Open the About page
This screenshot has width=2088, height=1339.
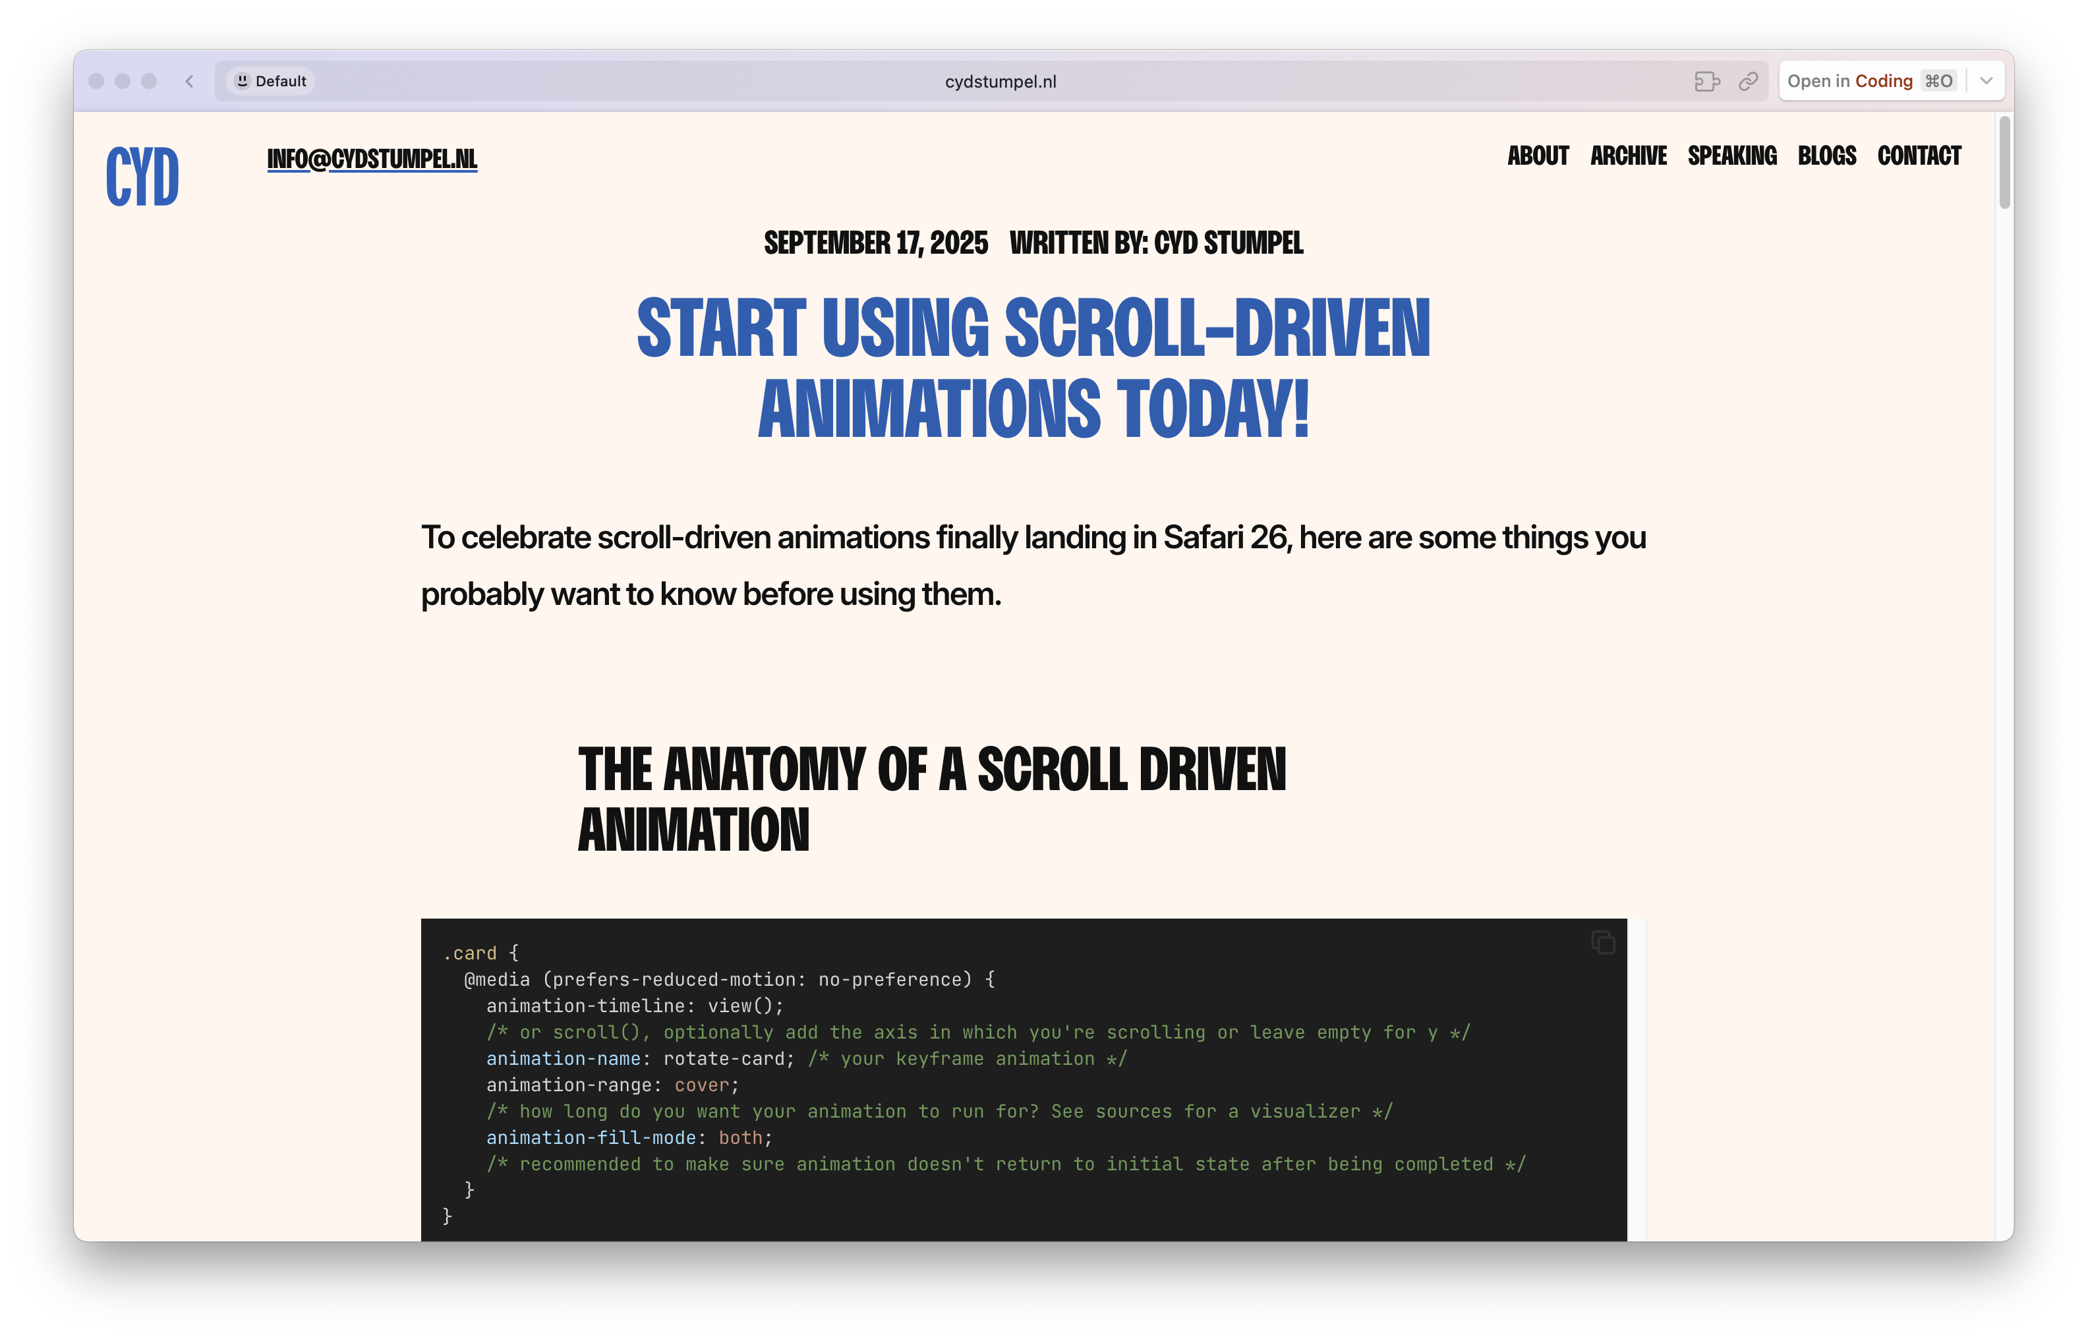1538,156
